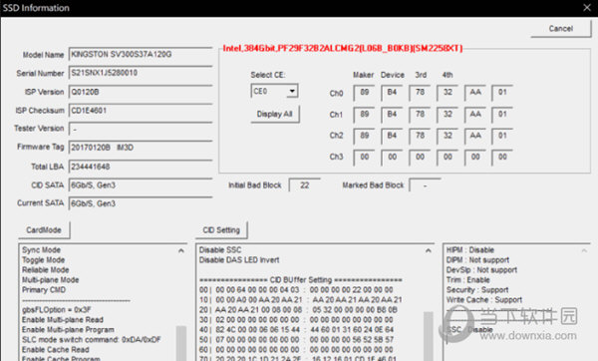Image resolution: width=598 pixels, height=361 pixels.
Task: Select CID buffer row 40
Action: 298,329
